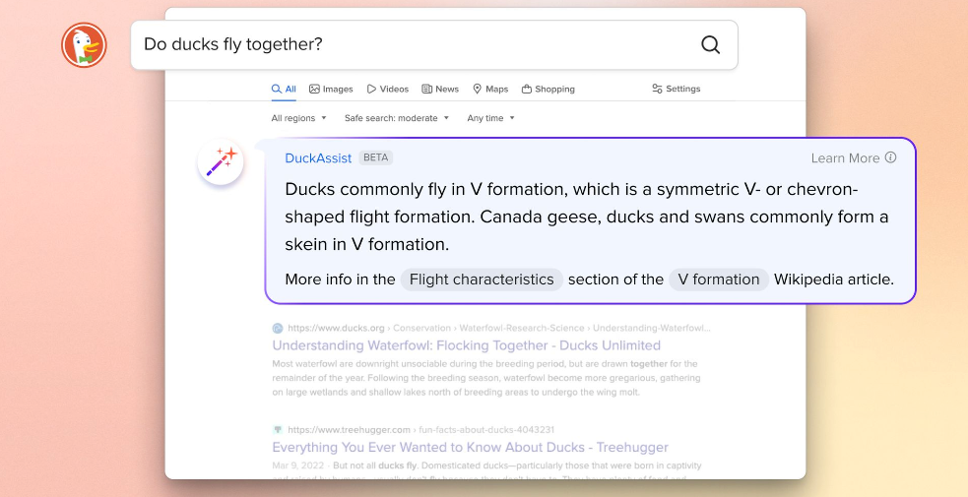
Task: Click into the search query input field
Action: [x=414, y=45]
